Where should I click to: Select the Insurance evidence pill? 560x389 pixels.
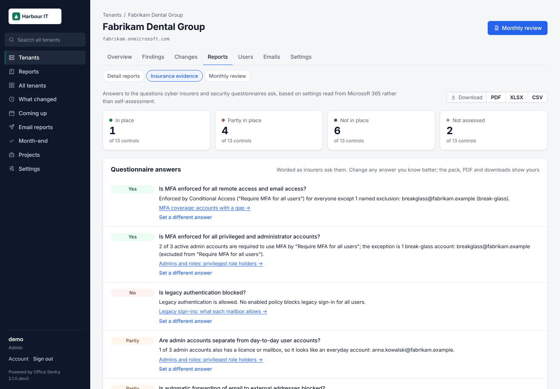175,76
